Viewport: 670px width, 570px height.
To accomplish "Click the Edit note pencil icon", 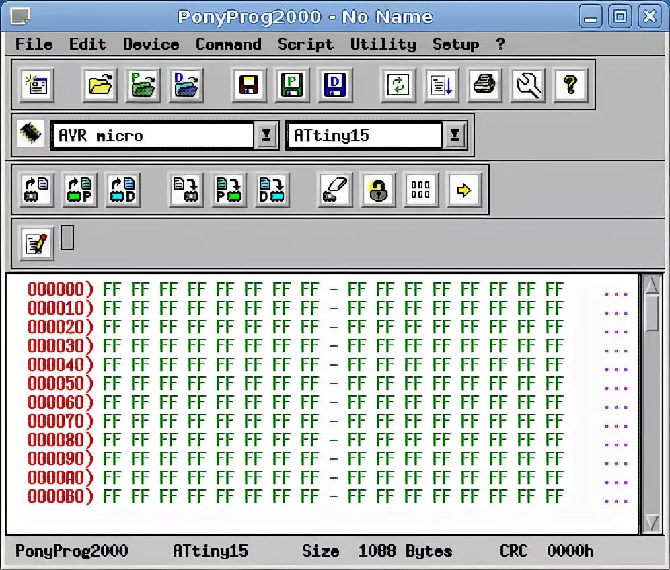I will [37, 243].
